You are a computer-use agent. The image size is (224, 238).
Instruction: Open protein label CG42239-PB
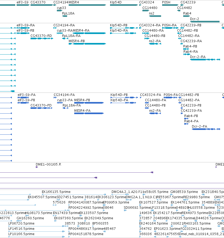(191, 105)
